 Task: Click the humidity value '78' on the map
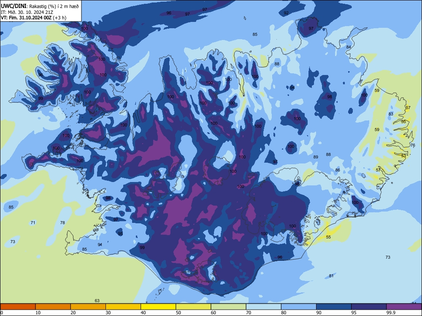tap(62, 223)
